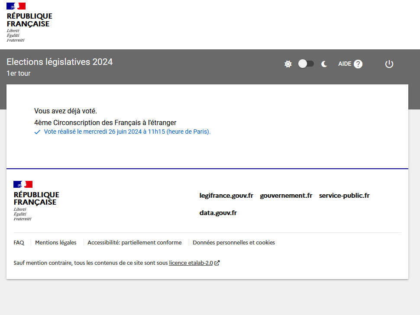Click the blue vote confirmation checkmark
The image size is (420, 315).
tap(37, 132)
